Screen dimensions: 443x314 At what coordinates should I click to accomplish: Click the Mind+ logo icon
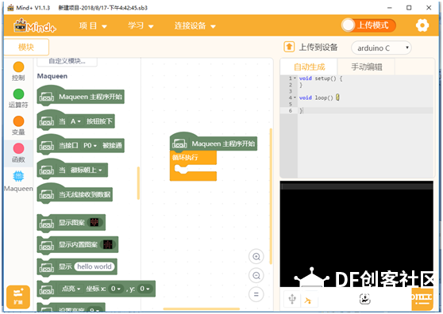pyautogui.click(x=35, y=26)
